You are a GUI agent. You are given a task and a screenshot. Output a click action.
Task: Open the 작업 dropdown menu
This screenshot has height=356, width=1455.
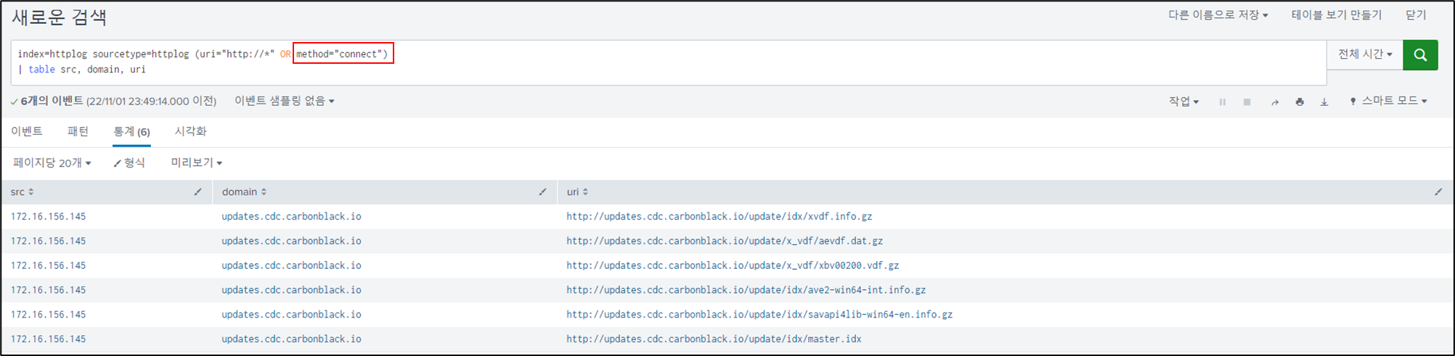pyautogui.click(x=1183, y=102)
